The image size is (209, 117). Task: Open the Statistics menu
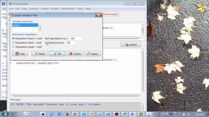click(34, 8)
